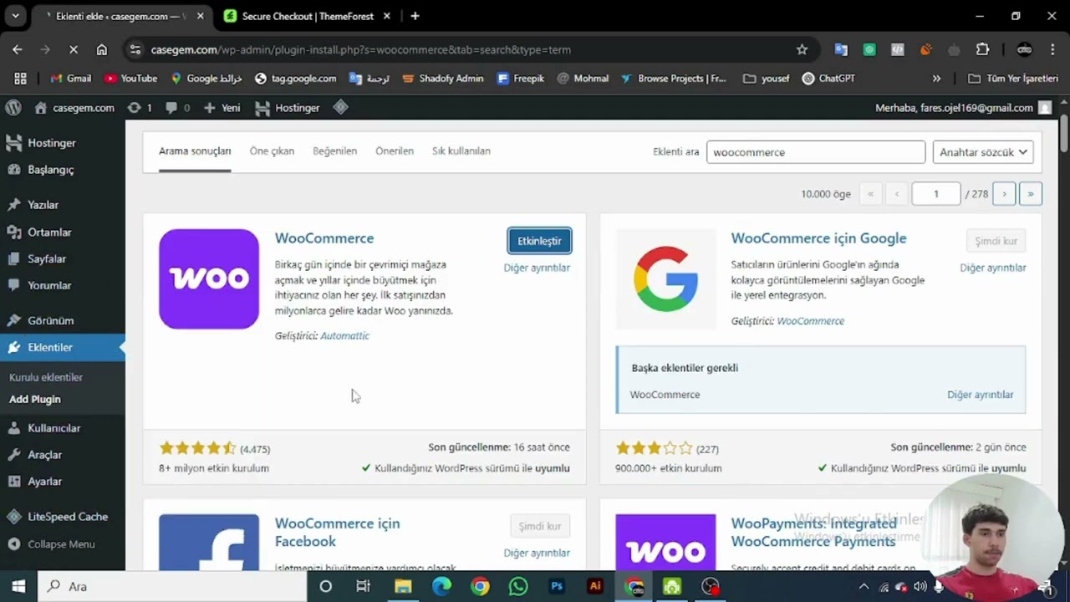1070x602 pixels.
Task: Switch to Öne çıkan tab
Action: [x=272, y=151]
